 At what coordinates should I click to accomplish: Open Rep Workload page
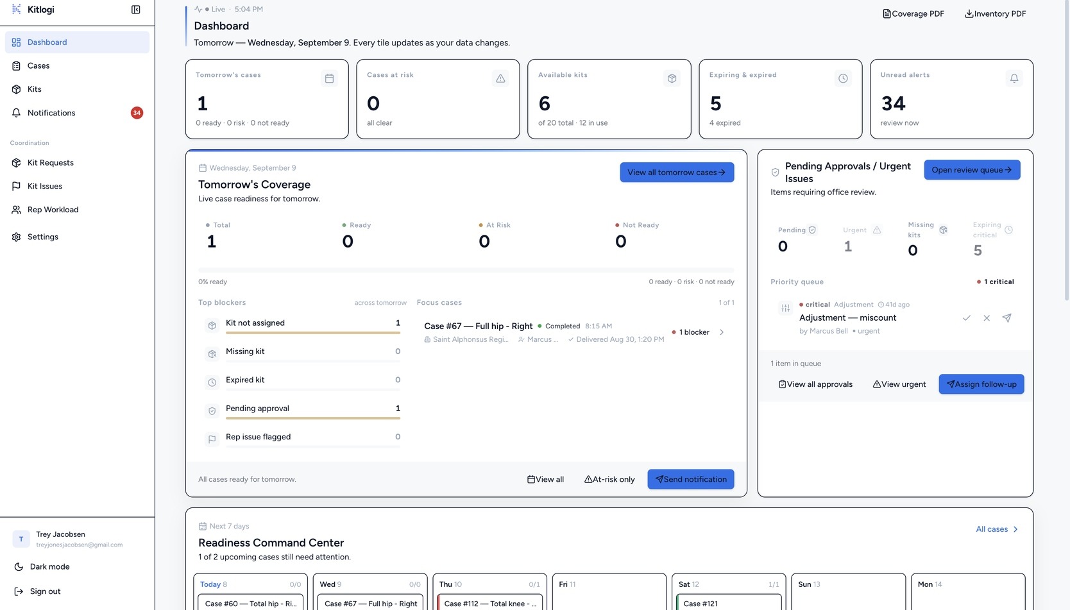[77, 210]
